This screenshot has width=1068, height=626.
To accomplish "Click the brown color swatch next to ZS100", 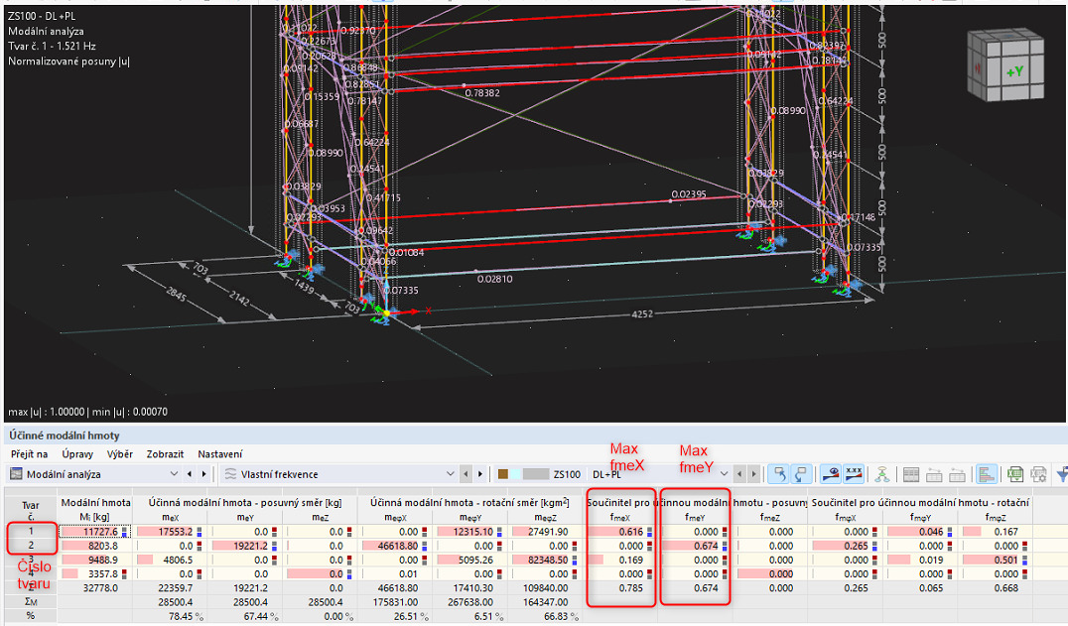I will click(503, 474).
